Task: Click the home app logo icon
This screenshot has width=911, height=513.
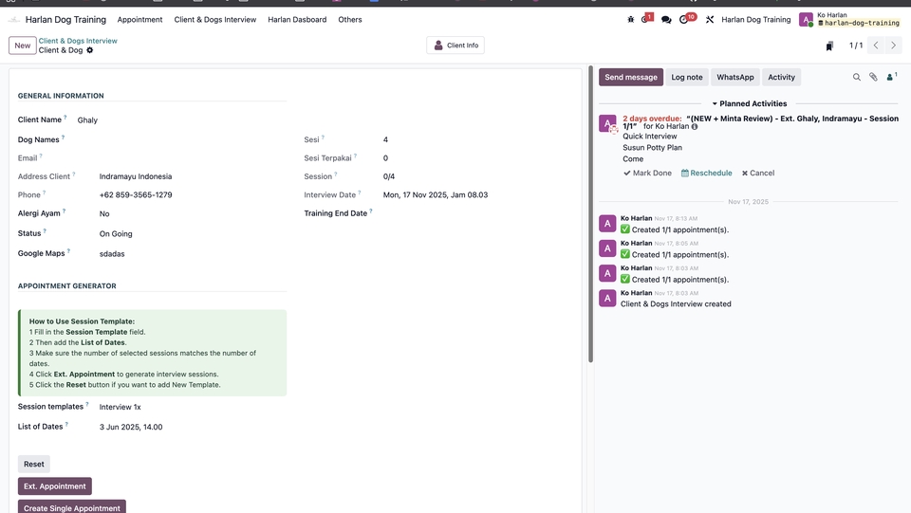Action: click(x=14, y=20)
